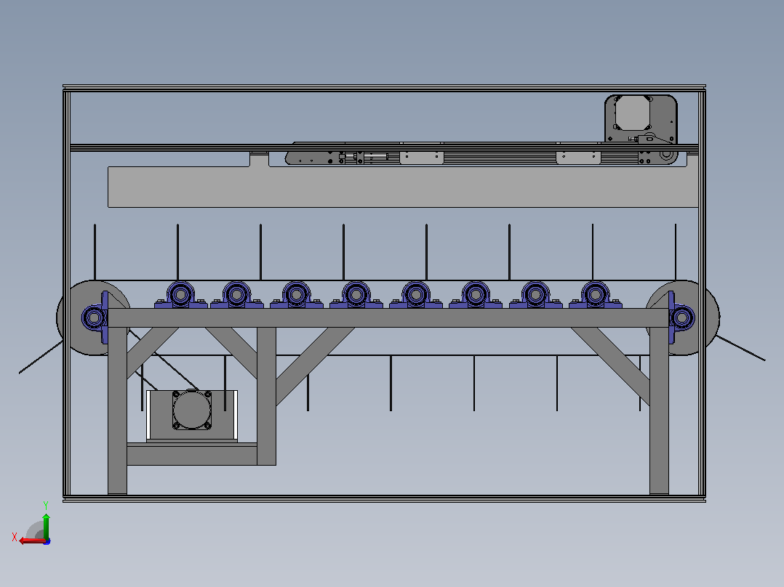Select the leftmost blue pillow block bearing on the beam

(x=181, y=295)
